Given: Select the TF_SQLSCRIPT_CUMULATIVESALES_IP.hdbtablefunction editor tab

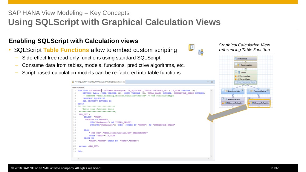Looking at the screenshot, I should [x=98, y=82].
